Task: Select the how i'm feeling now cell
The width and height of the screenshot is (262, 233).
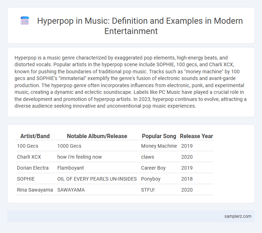Action: tap(97, 157)
